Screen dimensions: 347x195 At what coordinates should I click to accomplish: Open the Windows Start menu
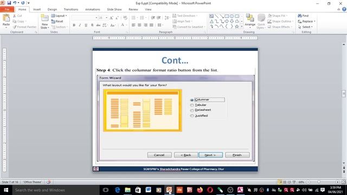click(x=6, y=190)
